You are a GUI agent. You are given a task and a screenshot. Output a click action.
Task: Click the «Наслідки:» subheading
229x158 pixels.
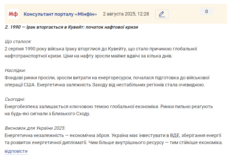(15, 70)
